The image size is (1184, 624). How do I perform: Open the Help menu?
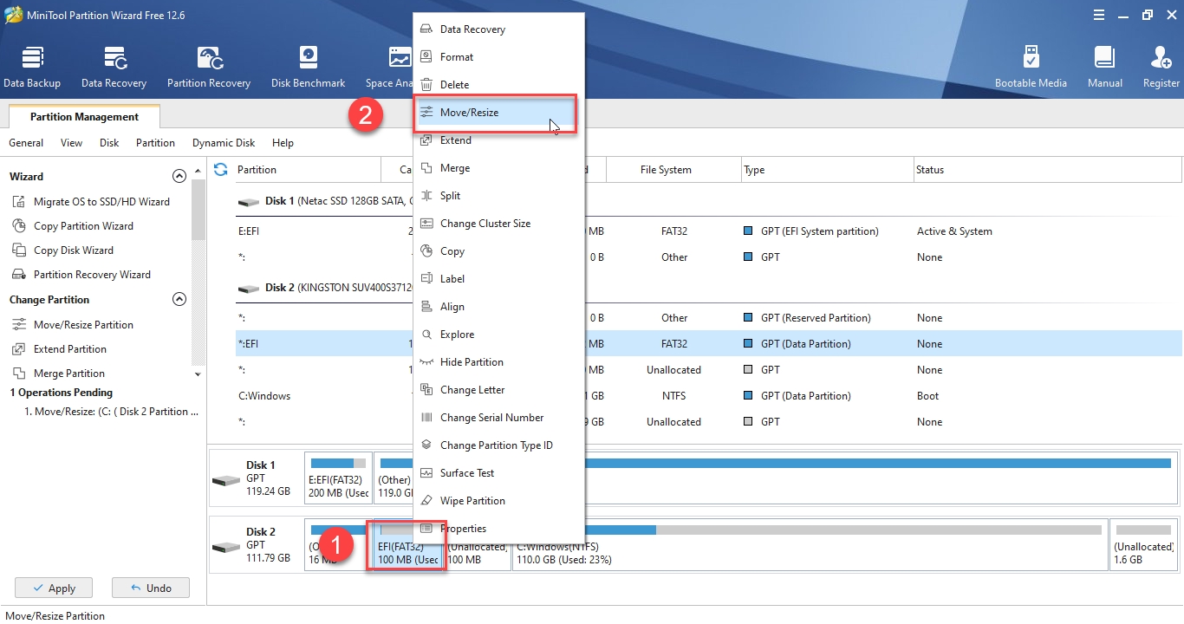(283, 143)
